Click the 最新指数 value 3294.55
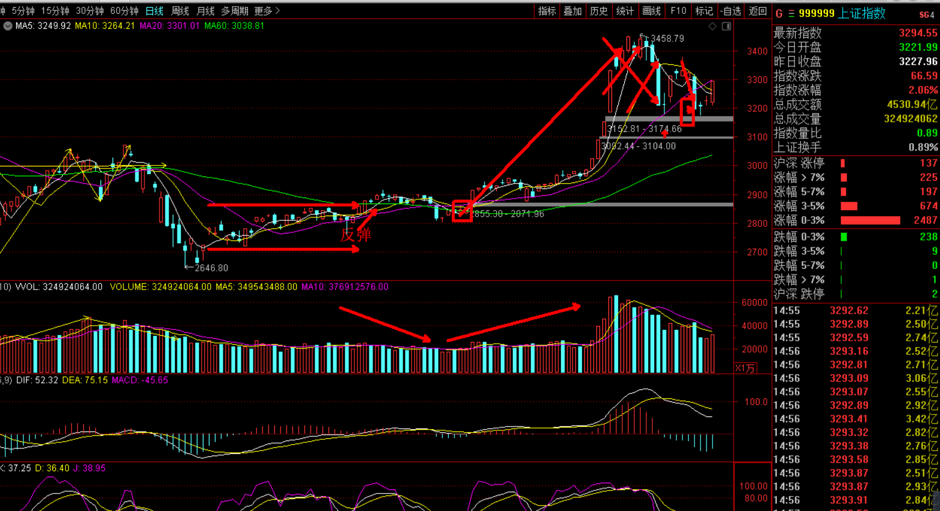Image resolution: width=940 pixels, height=511 pixels. [x=918, y=33]
